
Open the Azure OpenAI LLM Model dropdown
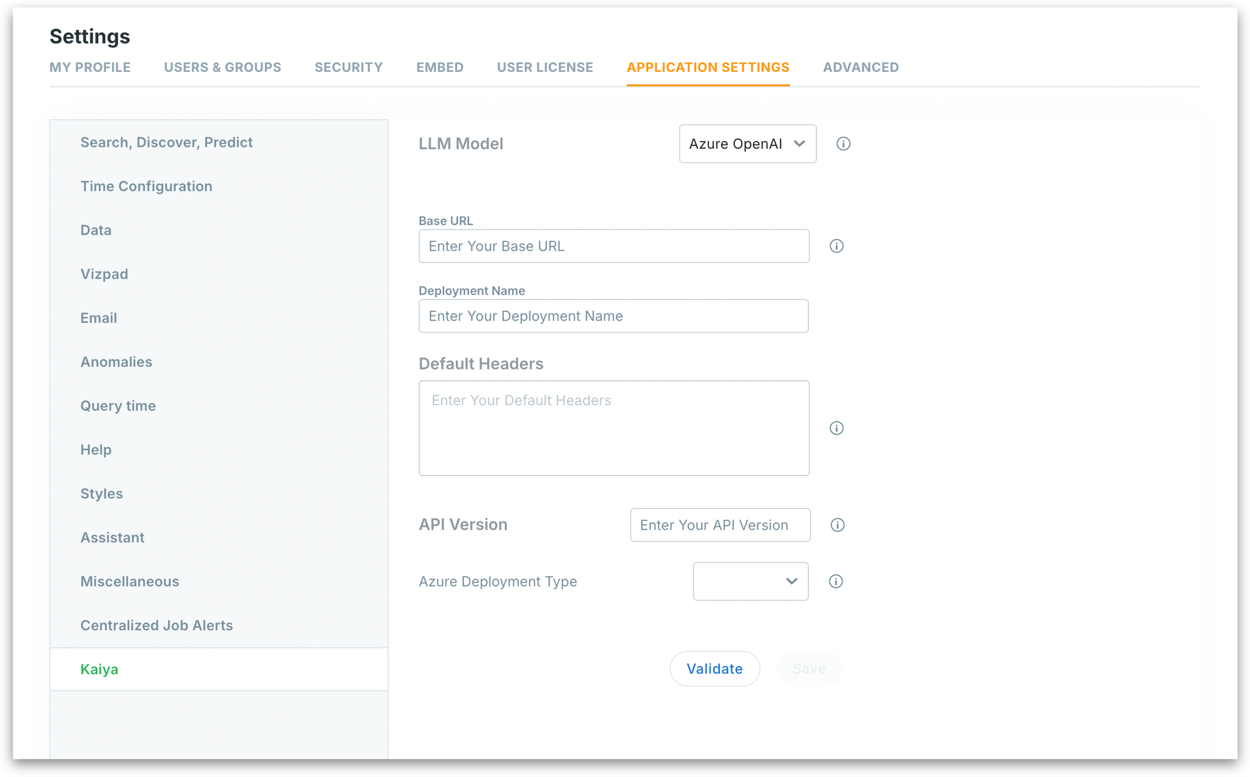(747, 144)
